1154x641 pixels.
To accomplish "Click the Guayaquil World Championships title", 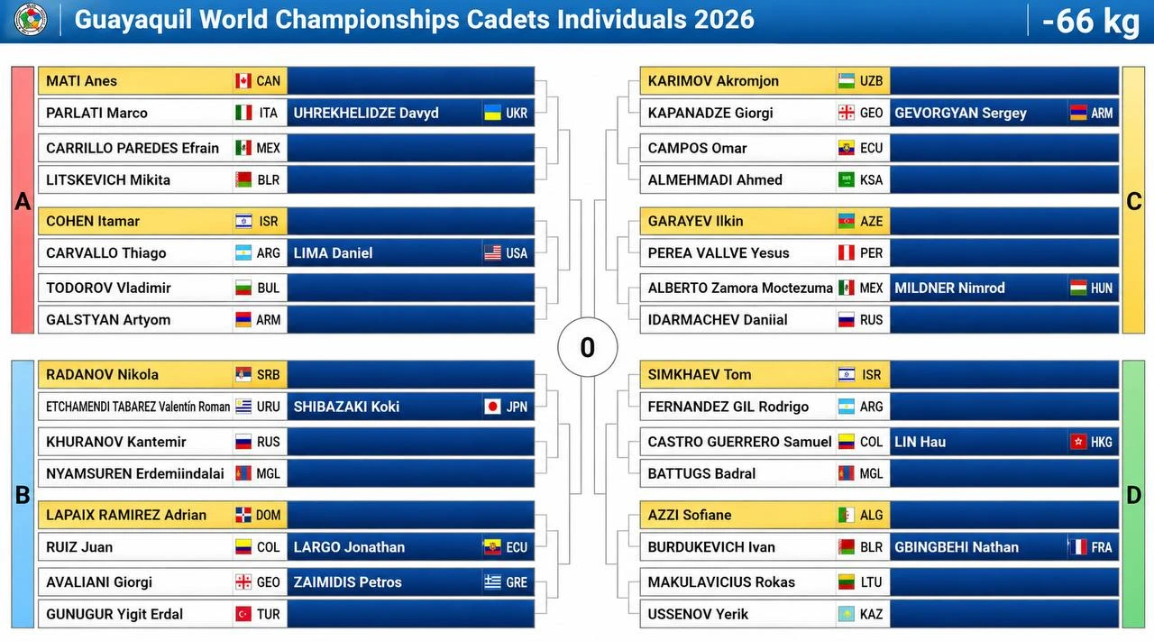I will click(x=414, y=19).
